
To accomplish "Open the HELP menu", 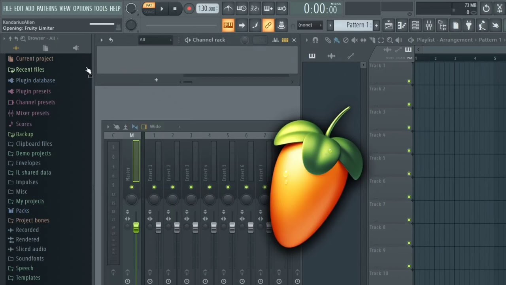I will point(115,8).
